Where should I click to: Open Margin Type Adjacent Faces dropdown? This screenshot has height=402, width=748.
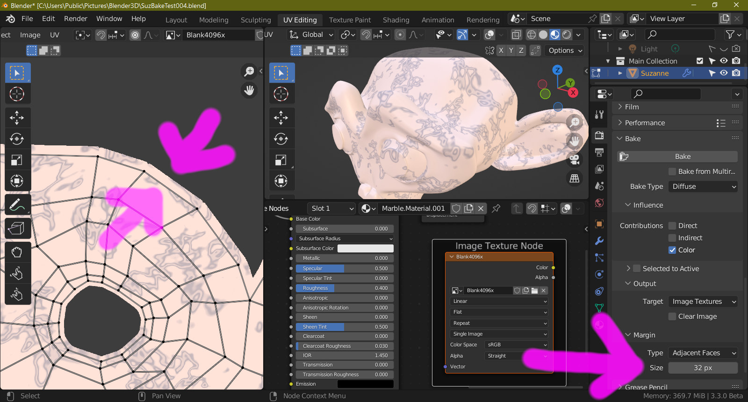click(x=703, y=353)
